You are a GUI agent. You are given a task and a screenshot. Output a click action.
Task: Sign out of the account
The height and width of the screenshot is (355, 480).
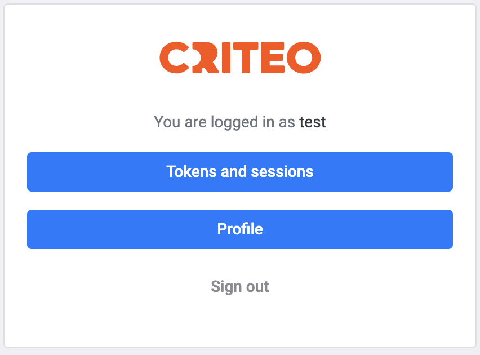pos(240,286)
